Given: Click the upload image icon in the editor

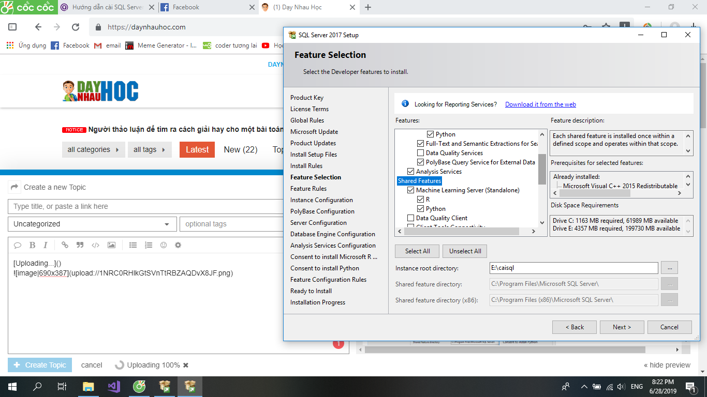Looking at the screenshot, I should 111,245.
